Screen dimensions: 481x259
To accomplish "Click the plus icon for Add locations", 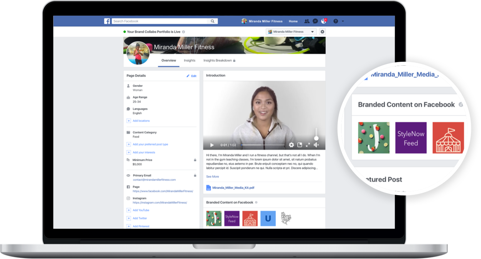I will (129, 121).
